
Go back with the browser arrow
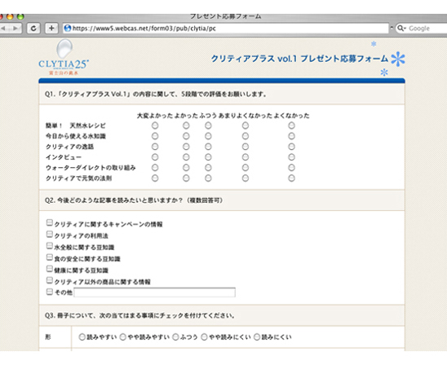[4, 29]
